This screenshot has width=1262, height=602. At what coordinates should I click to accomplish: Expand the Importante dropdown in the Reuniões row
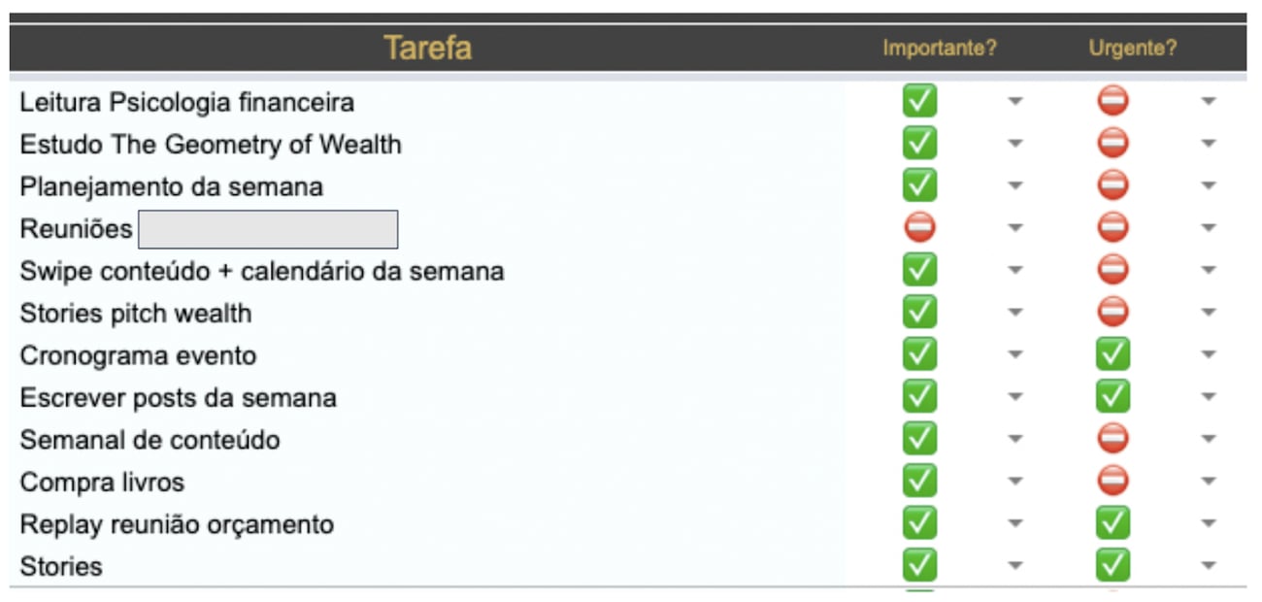pyautogui.click(x=1015, y=228)
